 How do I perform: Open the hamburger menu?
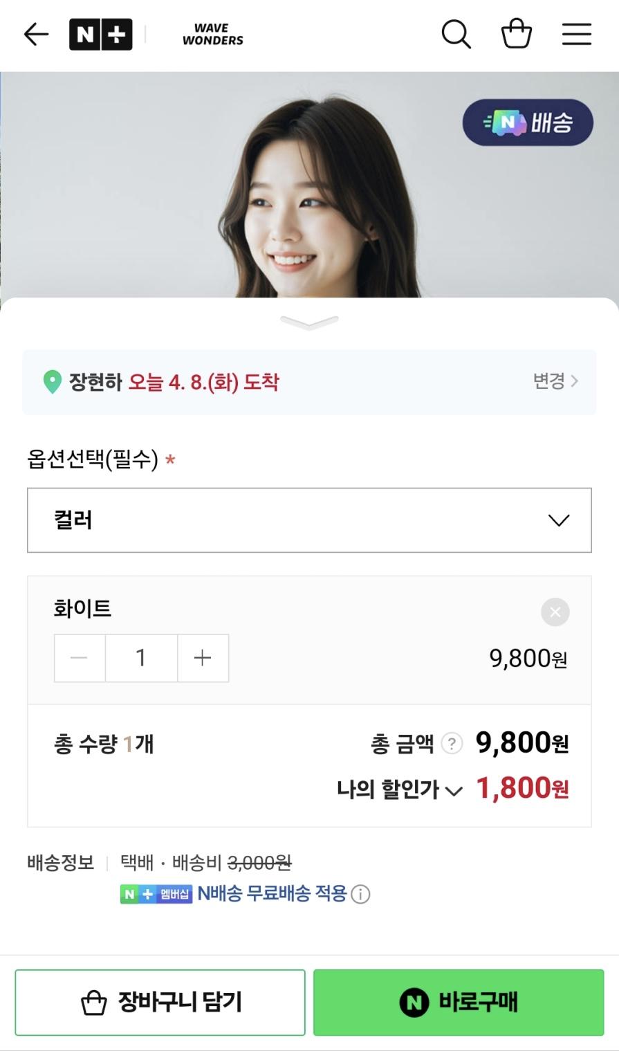pos(576,34)
